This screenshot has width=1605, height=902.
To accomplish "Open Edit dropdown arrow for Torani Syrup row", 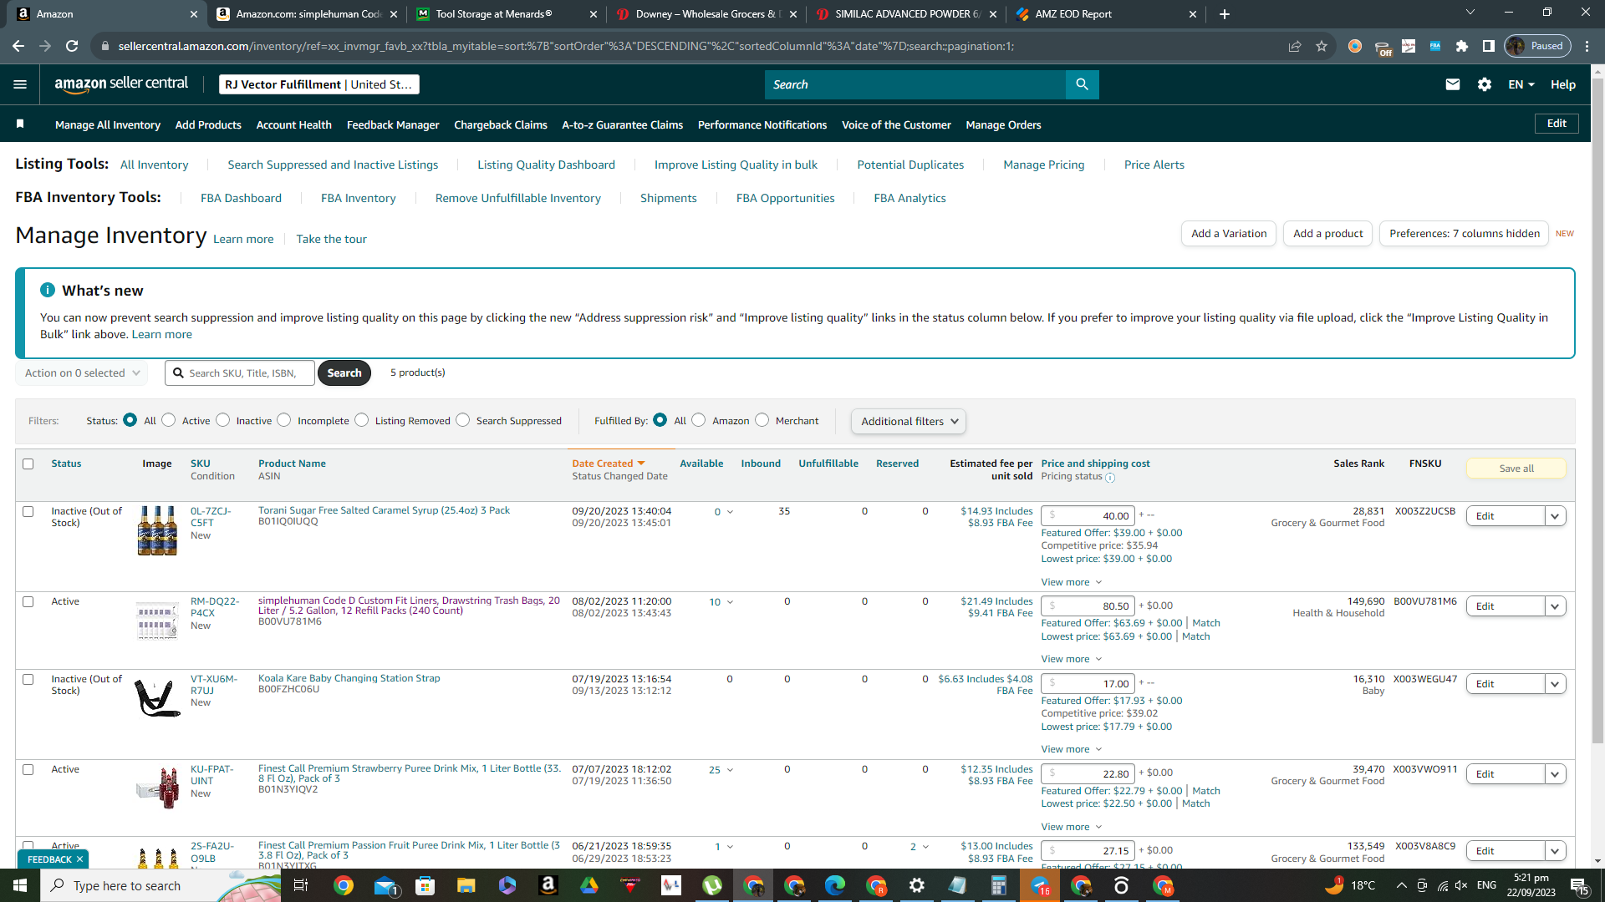I will click(x=1555, y=516).
